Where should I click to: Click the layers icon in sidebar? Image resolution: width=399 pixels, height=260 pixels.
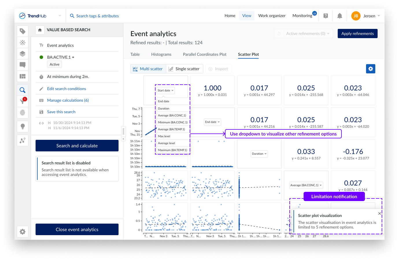23,54
